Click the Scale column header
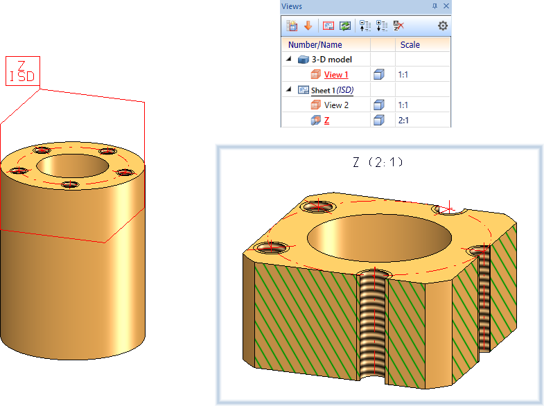Image resolution: width=544 pixels, height=406 pixels. point(410,45)
